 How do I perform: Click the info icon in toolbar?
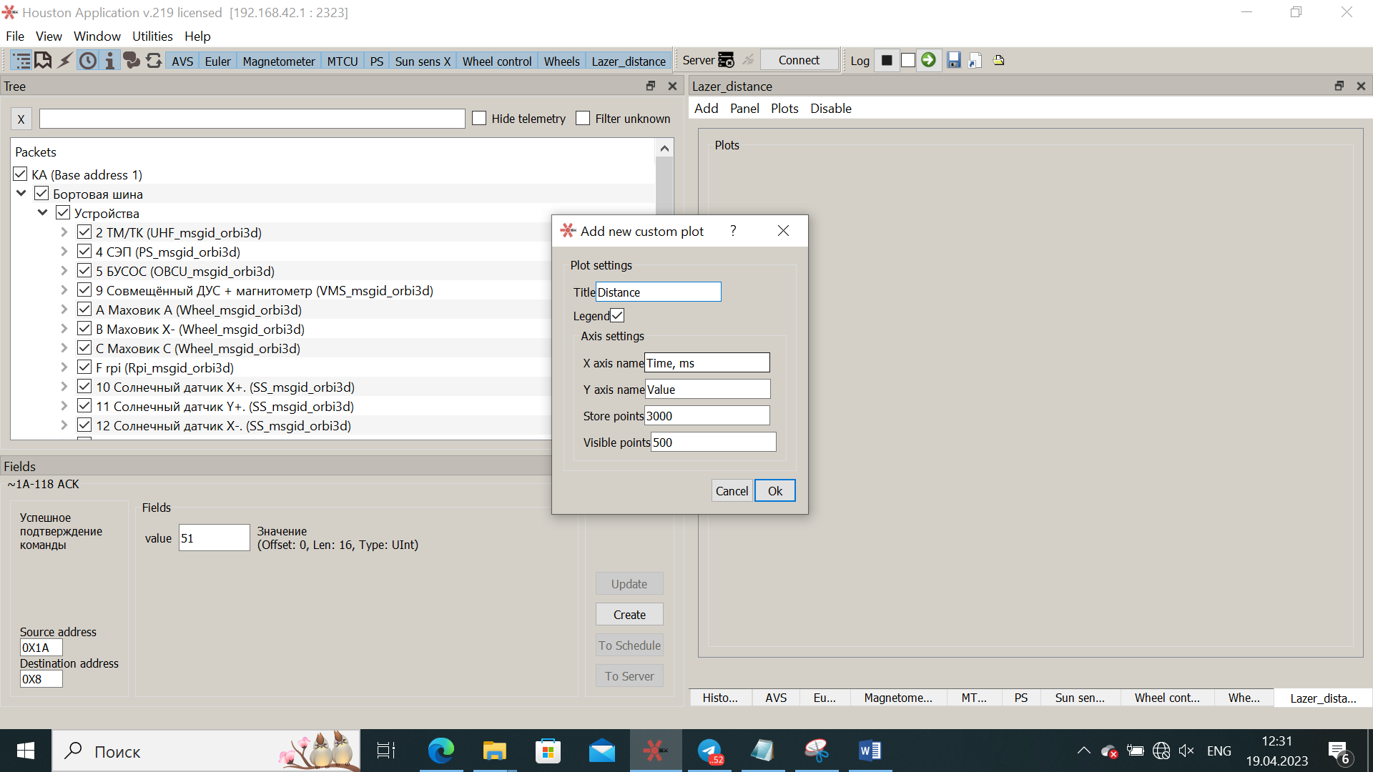point(109,61)
